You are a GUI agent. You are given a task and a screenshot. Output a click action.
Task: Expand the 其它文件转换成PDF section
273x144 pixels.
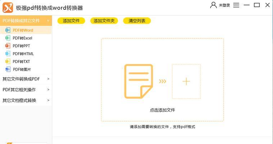coord(26,79)
